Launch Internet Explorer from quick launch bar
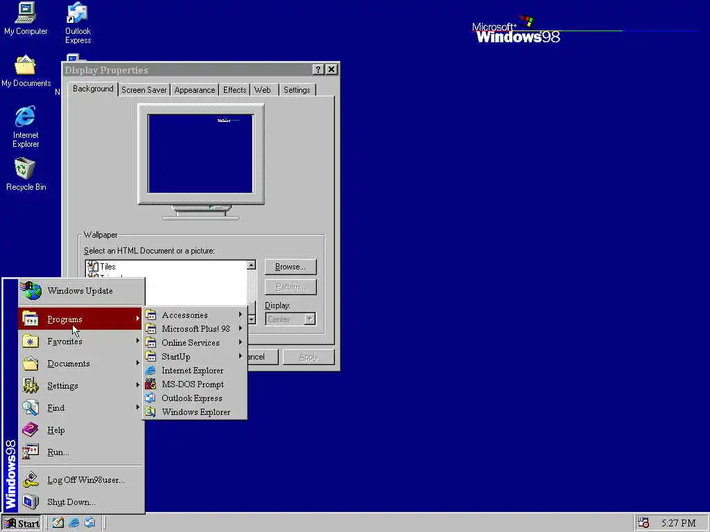 pyautogui.click(x=73, y=523)
